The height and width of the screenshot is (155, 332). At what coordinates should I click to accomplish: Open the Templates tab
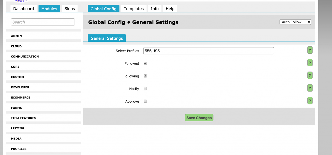[134, 9]
